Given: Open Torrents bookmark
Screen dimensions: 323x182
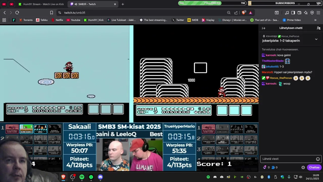Looking at the screenshot, I should click(26, 20).
